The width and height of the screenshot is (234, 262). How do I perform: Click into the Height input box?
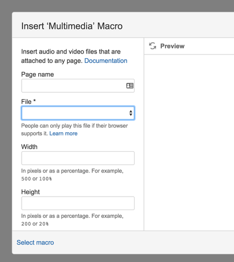click(78, 203)
